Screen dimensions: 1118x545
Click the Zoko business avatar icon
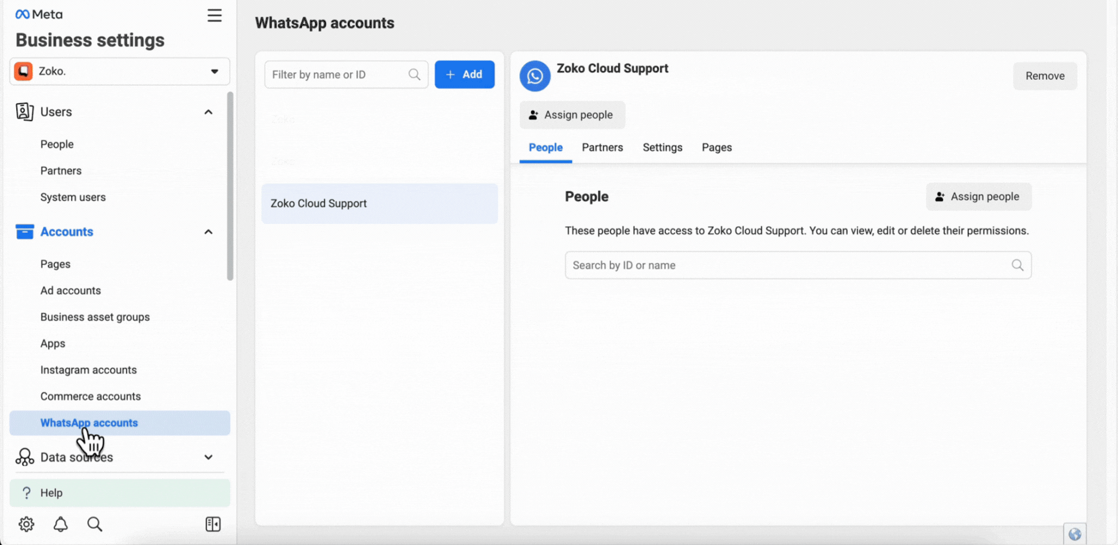(x=23, y=71)
